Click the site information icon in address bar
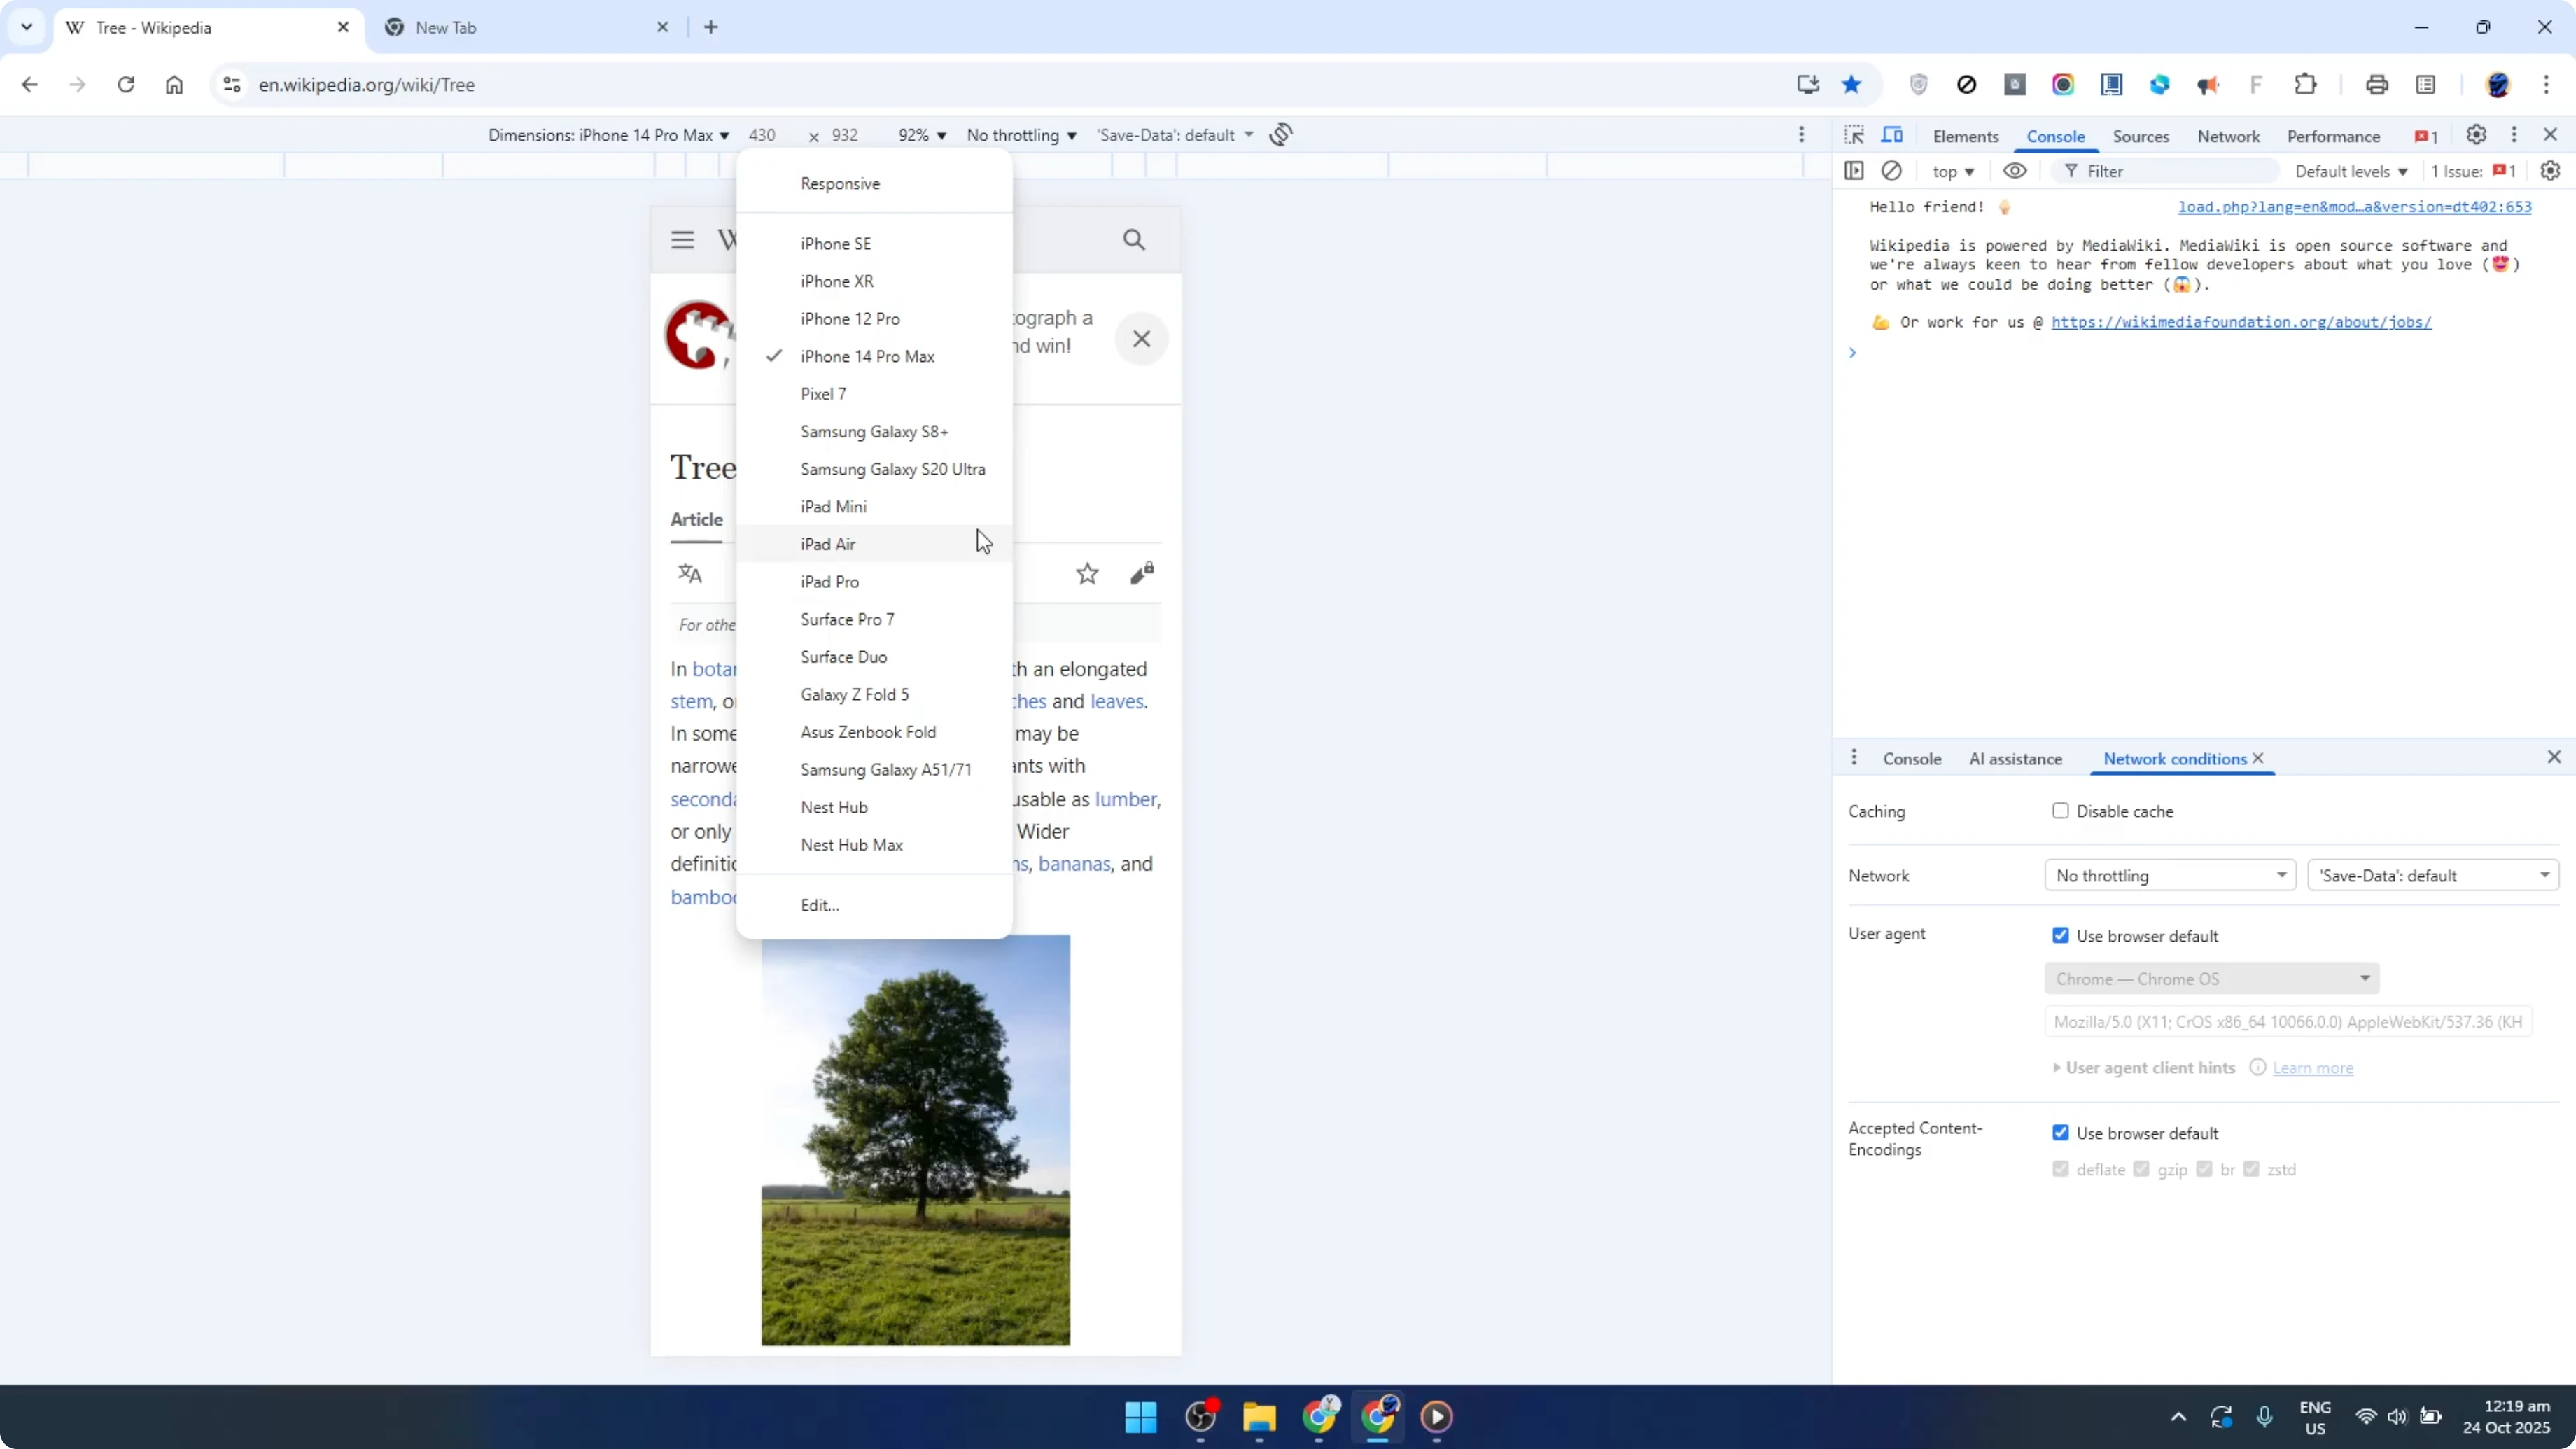The image size is (2576, 1449). (232, 85)
